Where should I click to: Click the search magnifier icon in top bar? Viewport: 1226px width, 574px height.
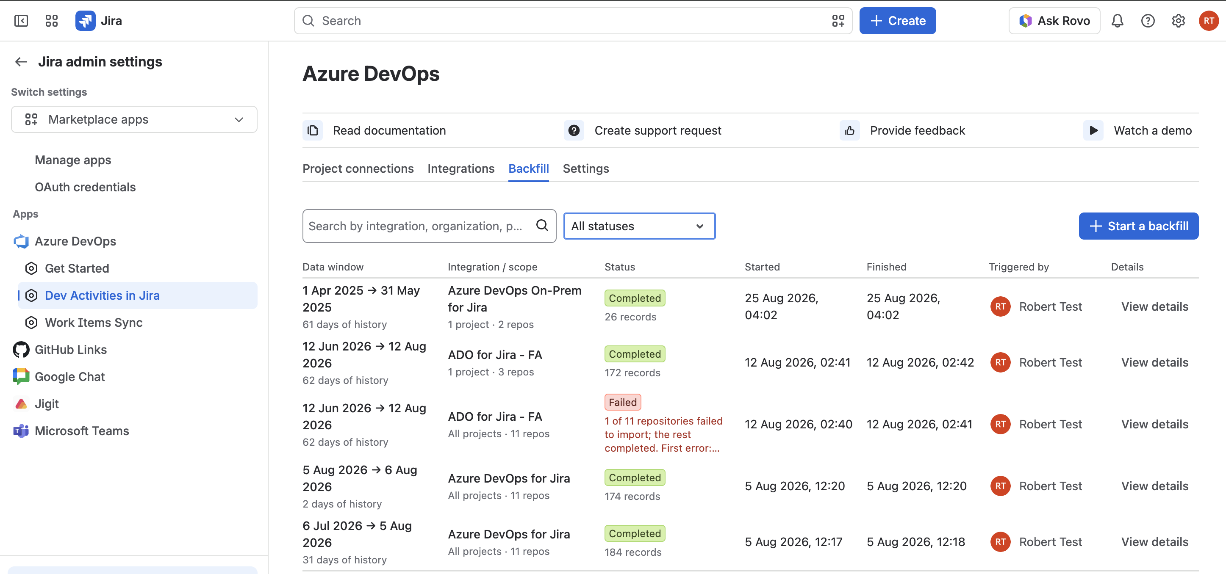pyautogui.click(x=308, y=21)
